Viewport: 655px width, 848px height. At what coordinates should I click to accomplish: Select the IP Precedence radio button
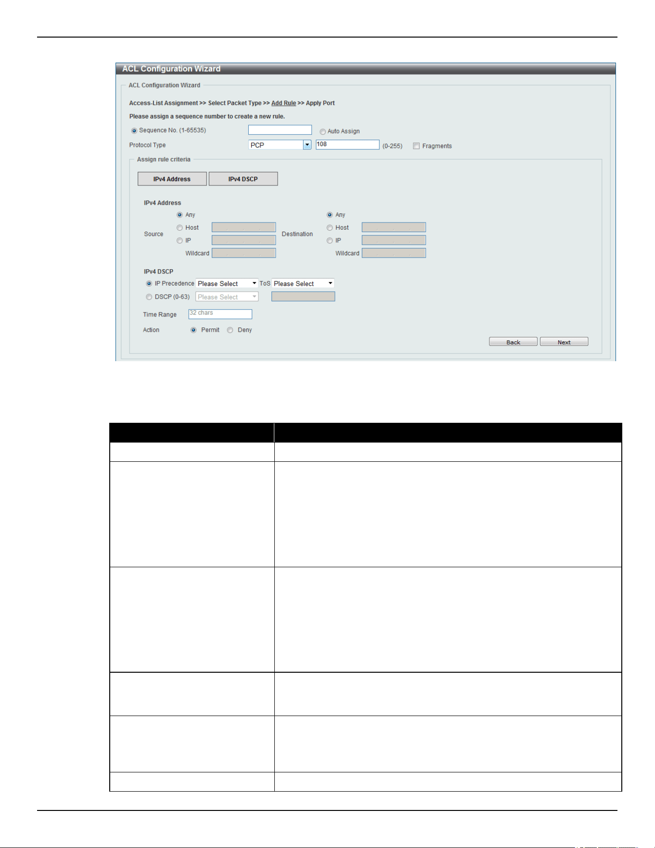pyautogui.click(x=149, y=284)
